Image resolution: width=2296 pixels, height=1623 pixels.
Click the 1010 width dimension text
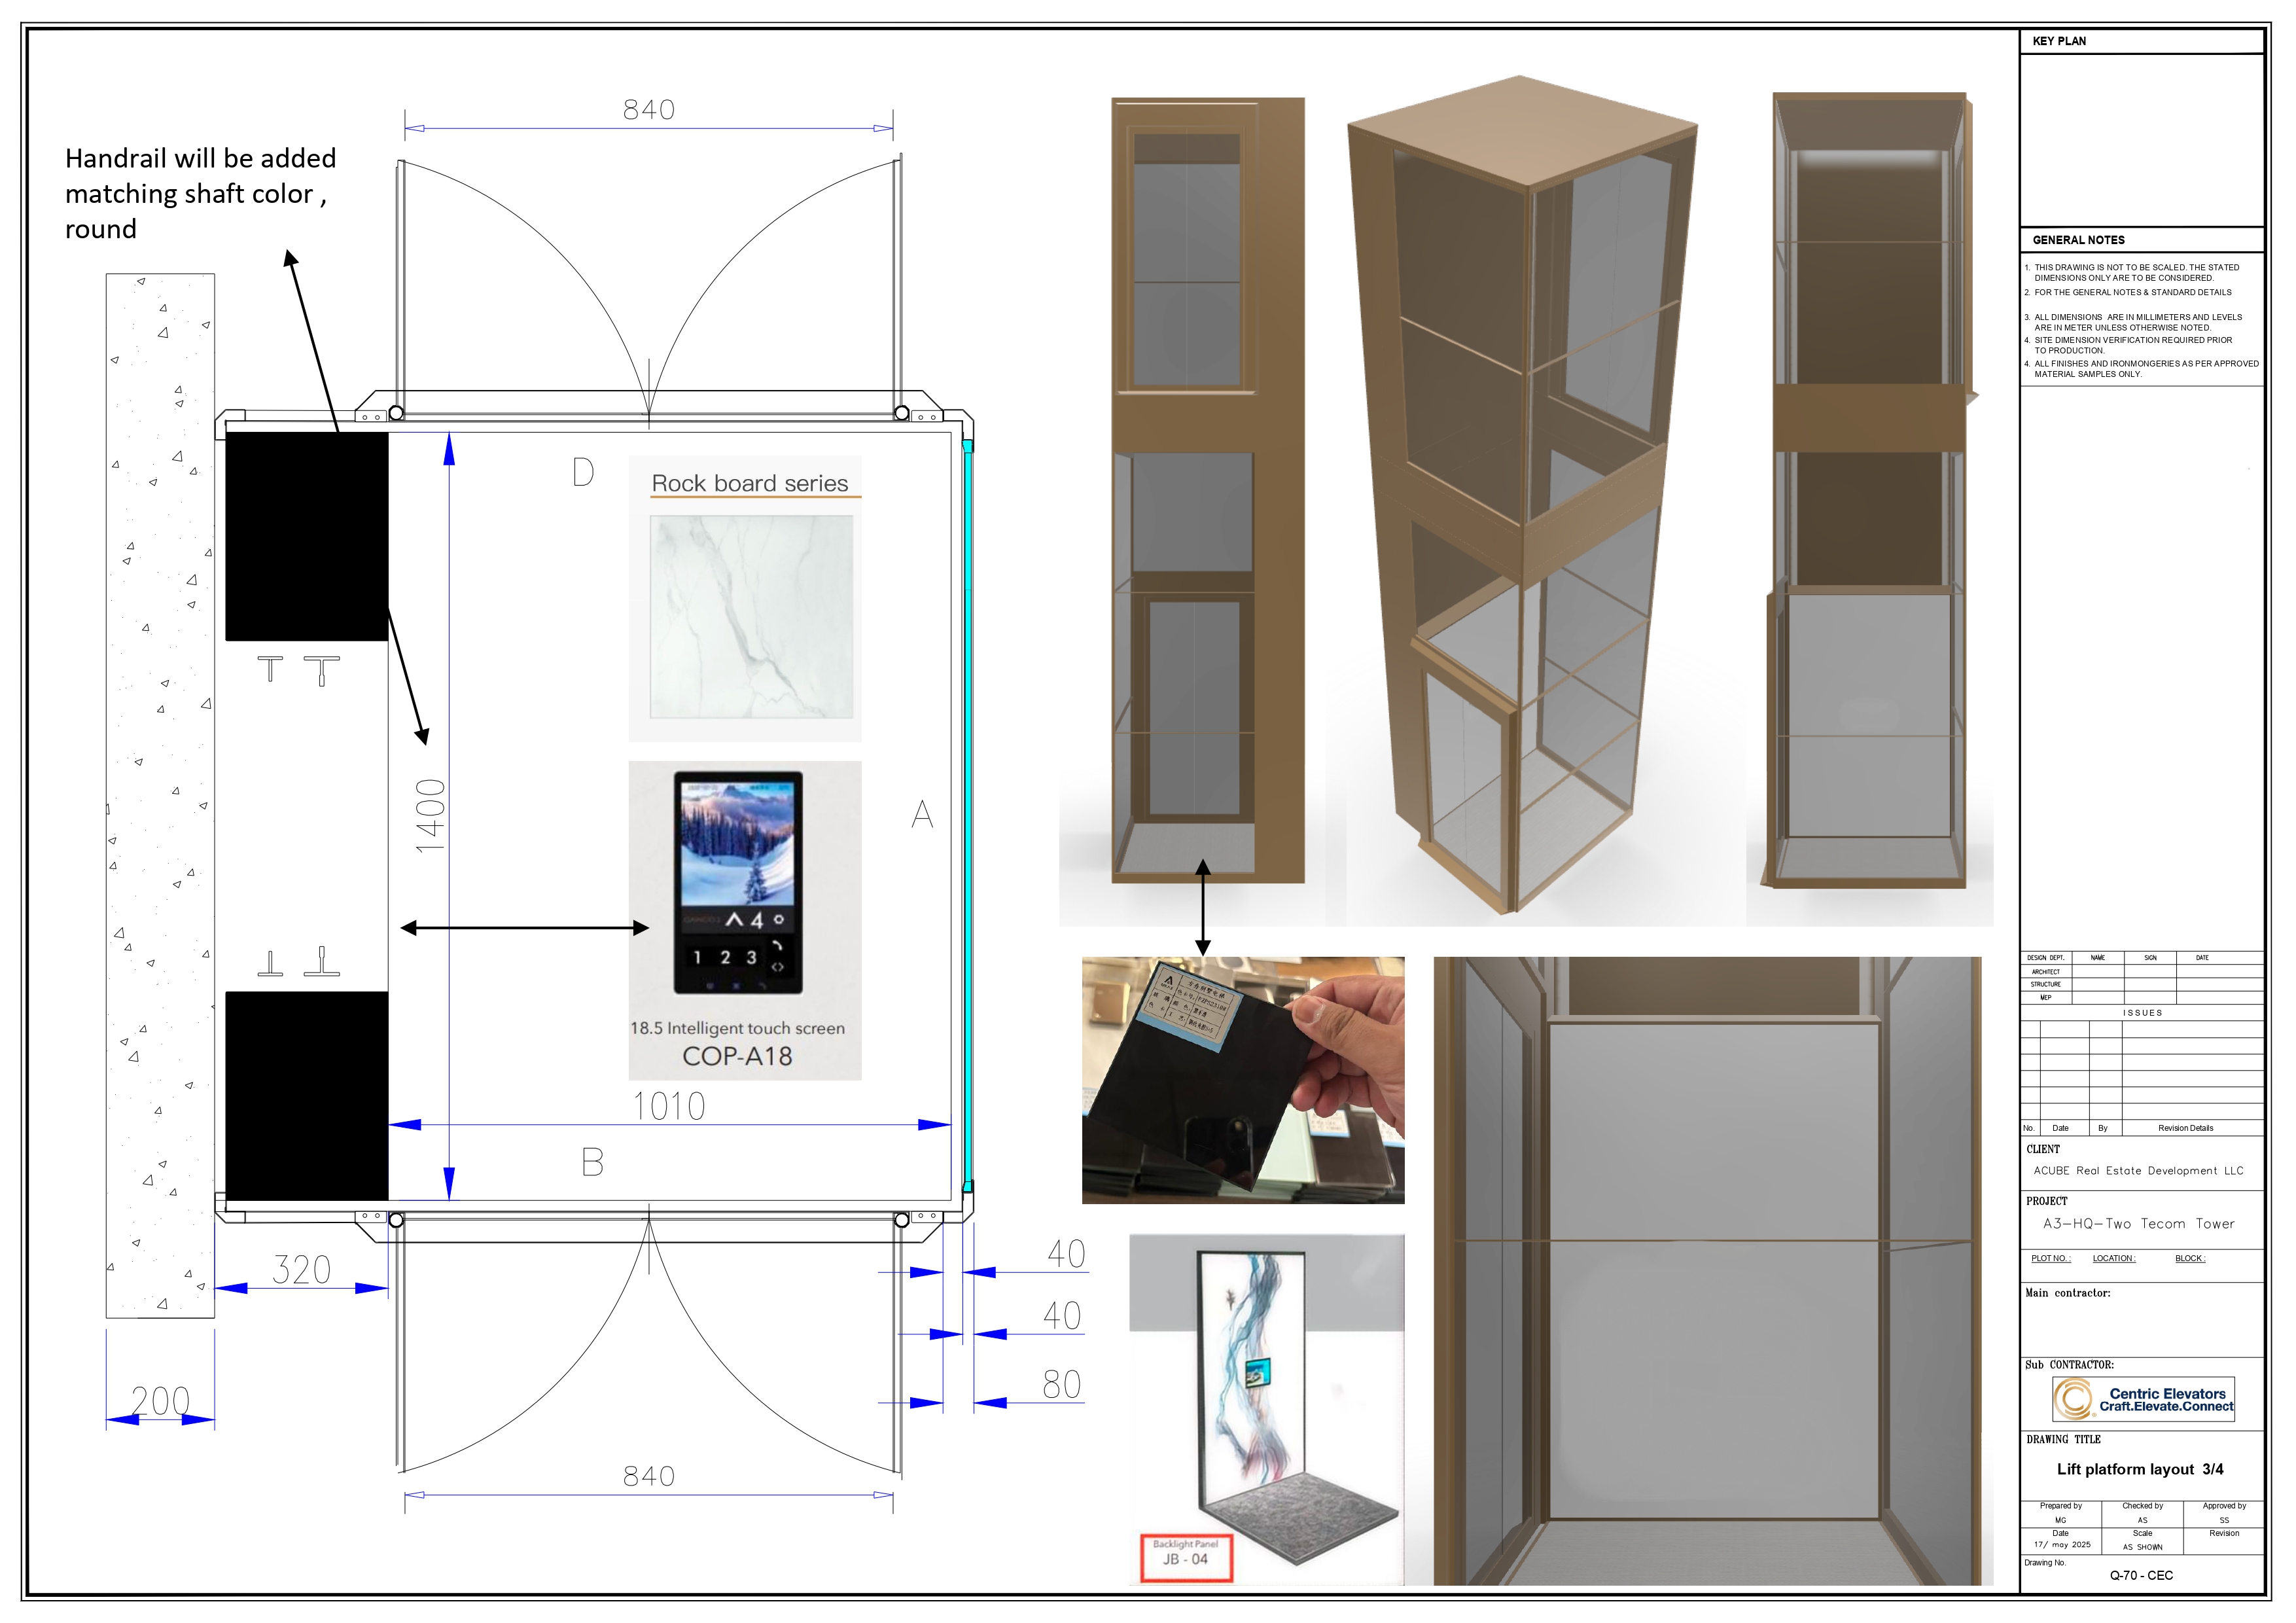[x=669, y=1106]
